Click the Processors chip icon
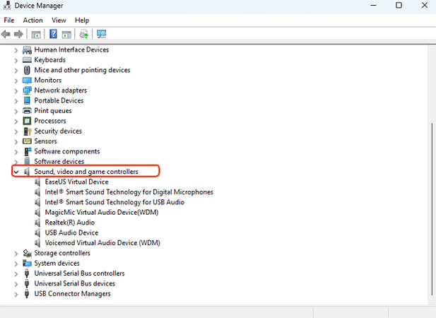This screenshot has width=436, height=318. pos(27,121)
